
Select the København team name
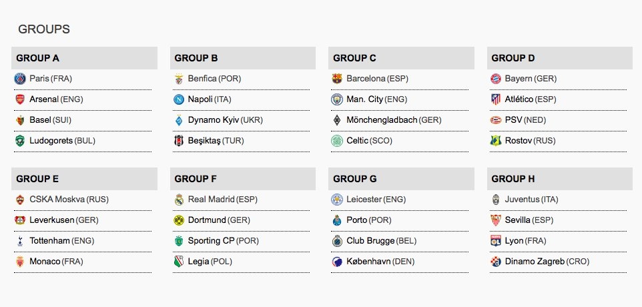pyautogui.click(x=368, y=262)
